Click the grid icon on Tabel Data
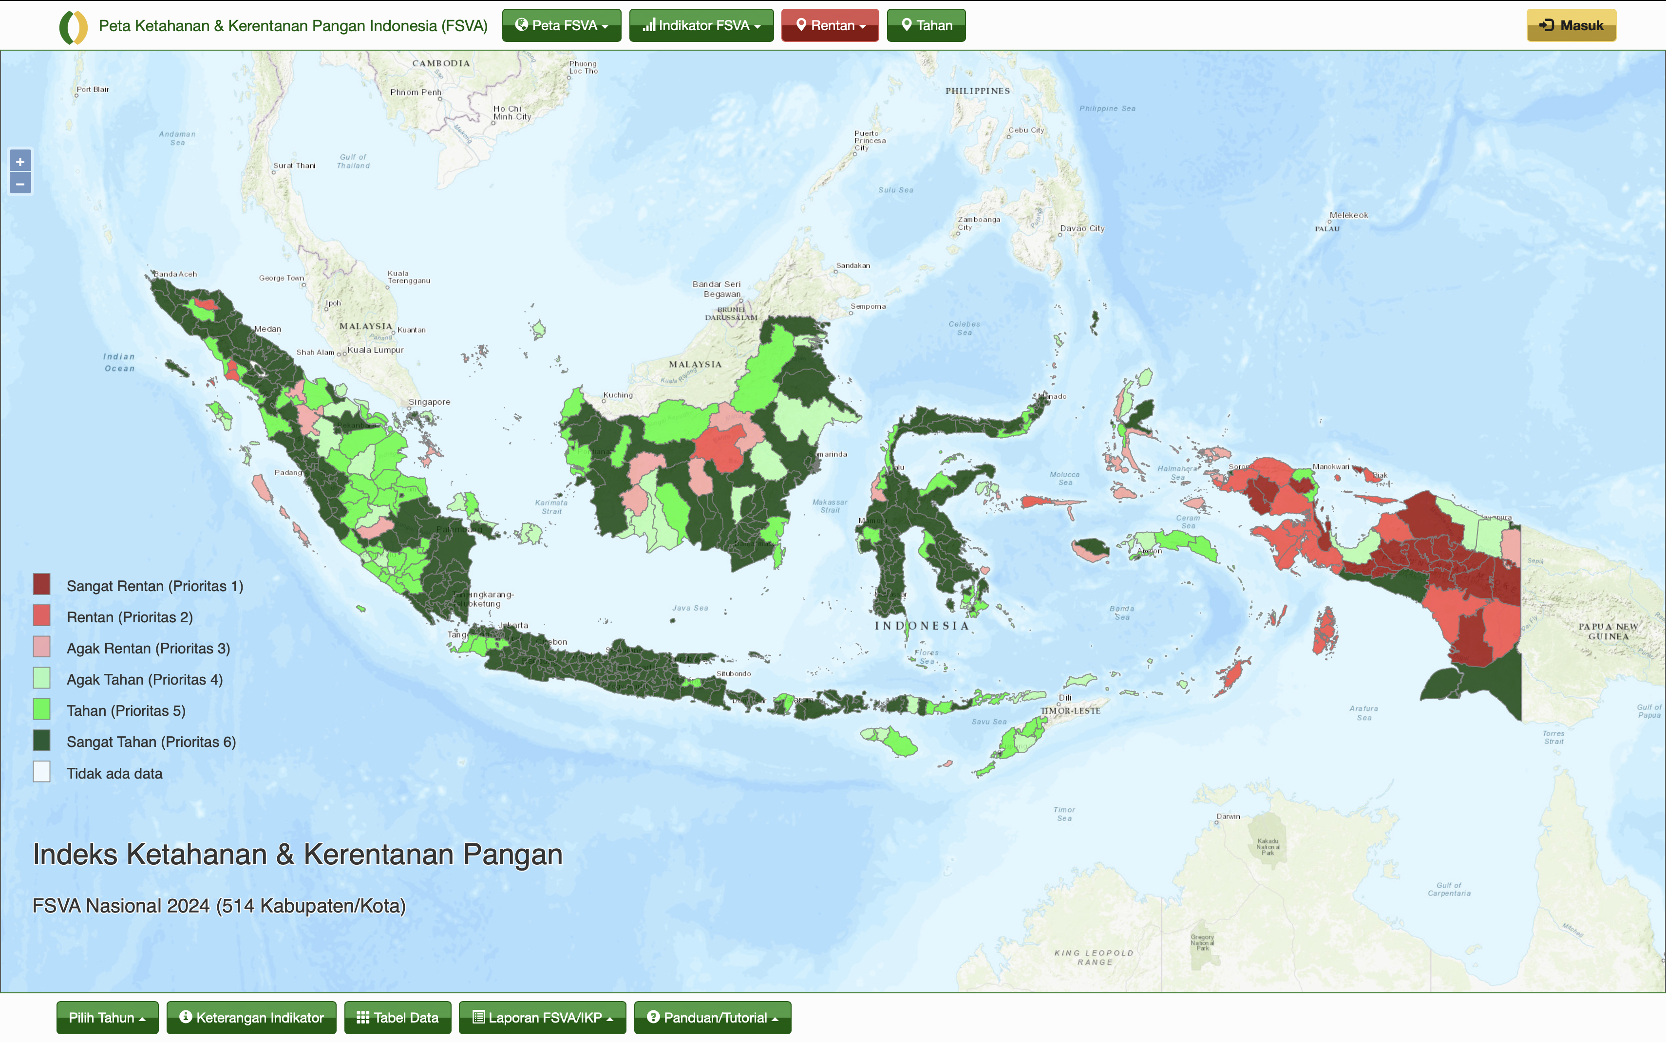The height and width of the screenshot is (1042, 1666). (362, 1017)
